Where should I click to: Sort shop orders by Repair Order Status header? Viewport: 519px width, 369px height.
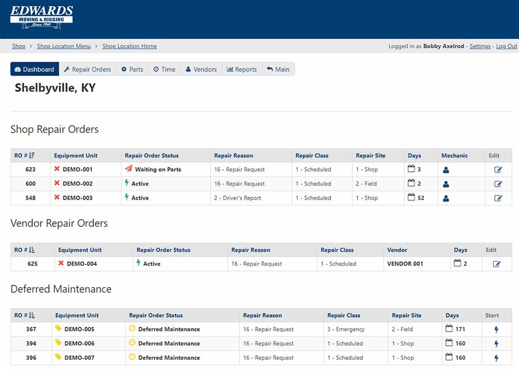[x=152, y=156]
